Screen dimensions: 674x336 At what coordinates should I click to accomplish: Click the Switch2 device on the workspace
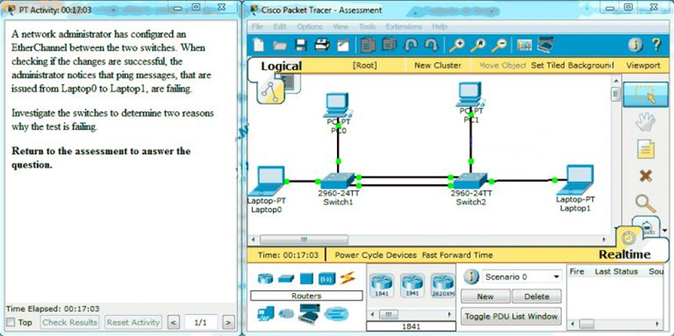click(x=471, y=181)
